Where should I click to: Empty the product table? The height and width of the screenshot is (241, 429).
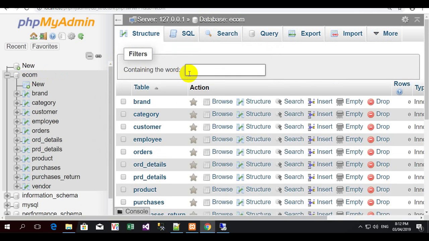pos(354,189)
